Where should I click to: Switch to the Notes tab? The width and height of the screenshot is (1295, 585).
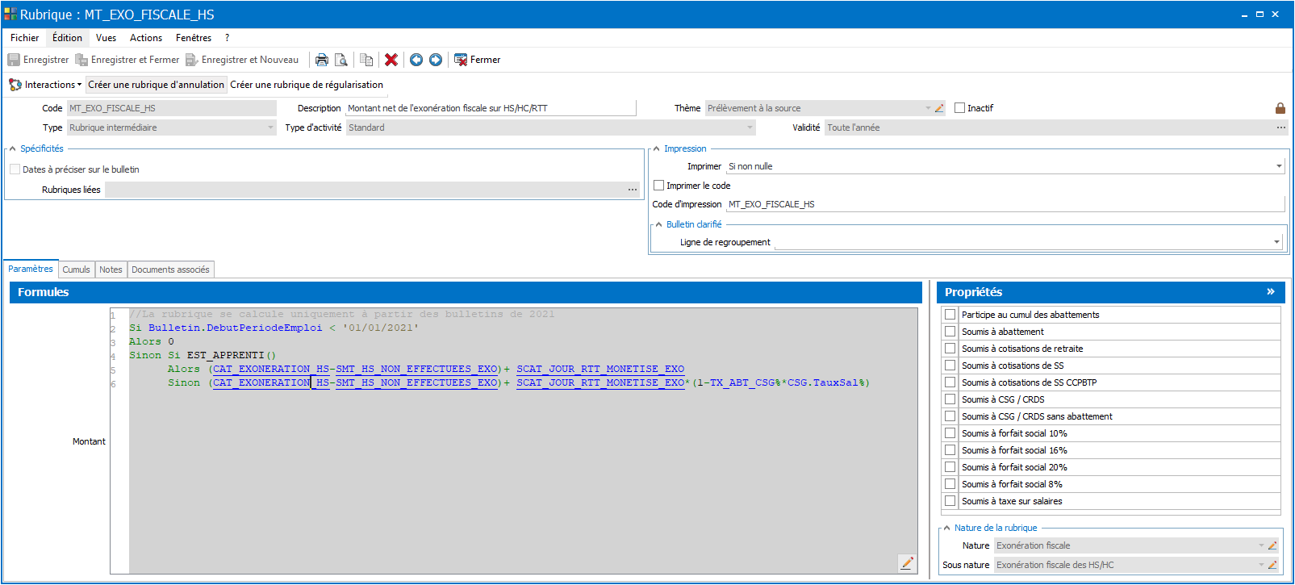click(111, 270)
